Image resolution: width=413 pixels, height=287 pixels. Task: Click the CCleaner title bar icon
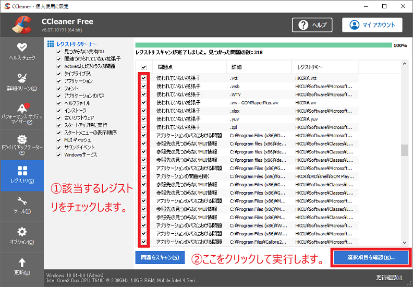(x=7, y=6)
